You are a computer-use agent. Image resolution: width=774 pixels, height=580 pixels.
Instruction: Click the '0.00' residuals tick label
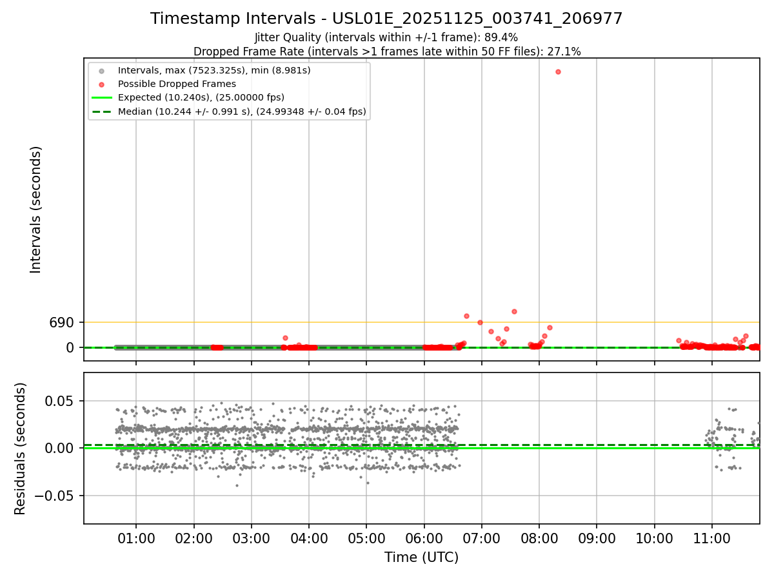(x=61, y=448)
